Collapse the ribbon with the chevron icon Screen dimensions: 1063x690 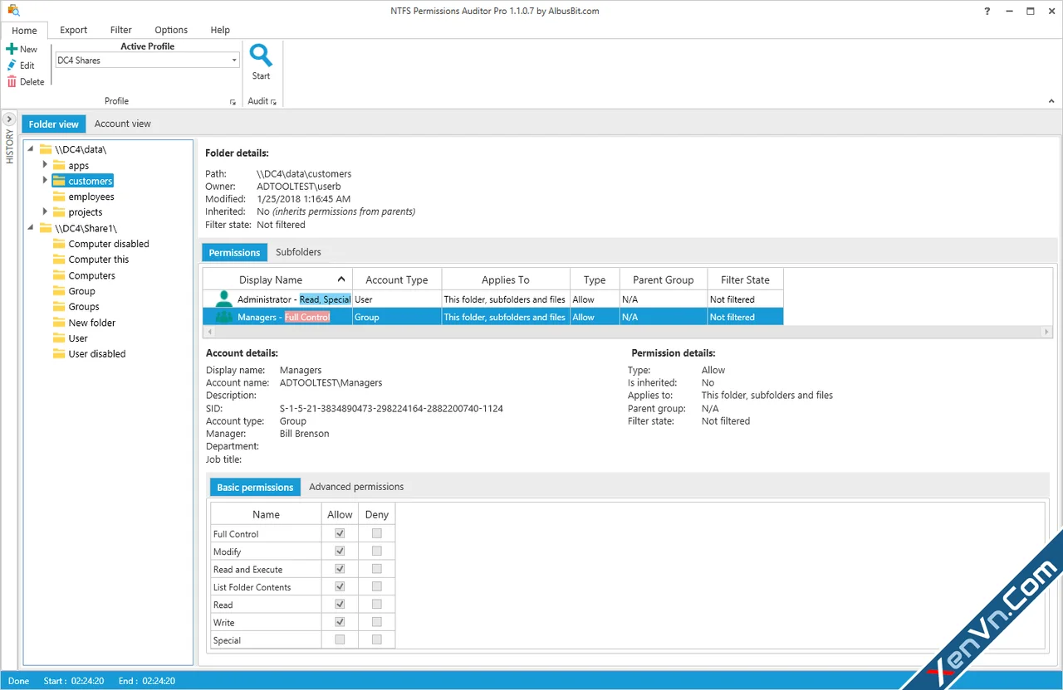1053,101
